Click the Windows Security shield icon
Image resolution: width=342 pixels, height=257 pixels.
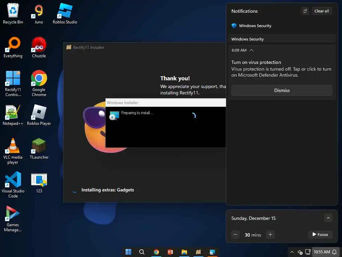click(234, 25)
